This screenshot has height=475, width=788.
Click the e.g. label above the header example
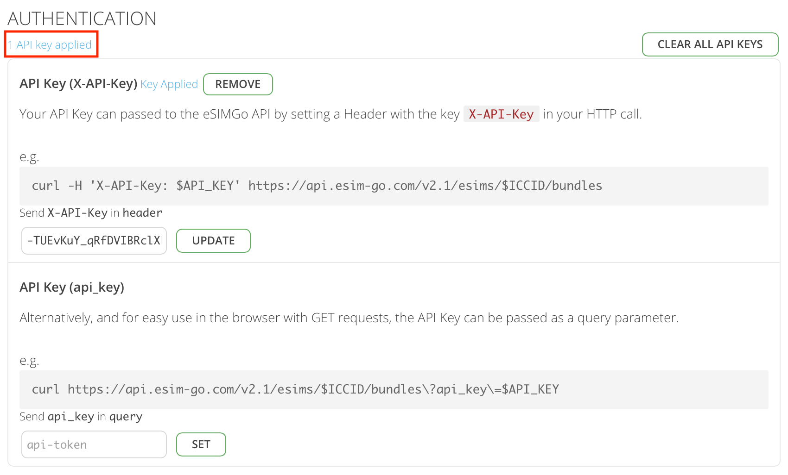point(29,156)
